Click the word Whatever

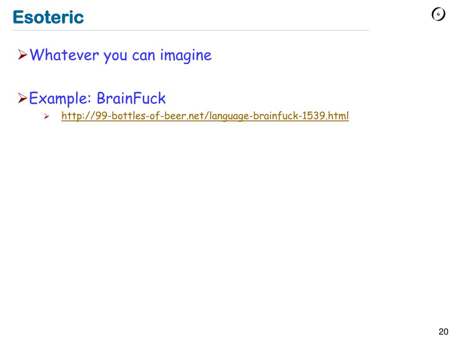tap(64, 55)
